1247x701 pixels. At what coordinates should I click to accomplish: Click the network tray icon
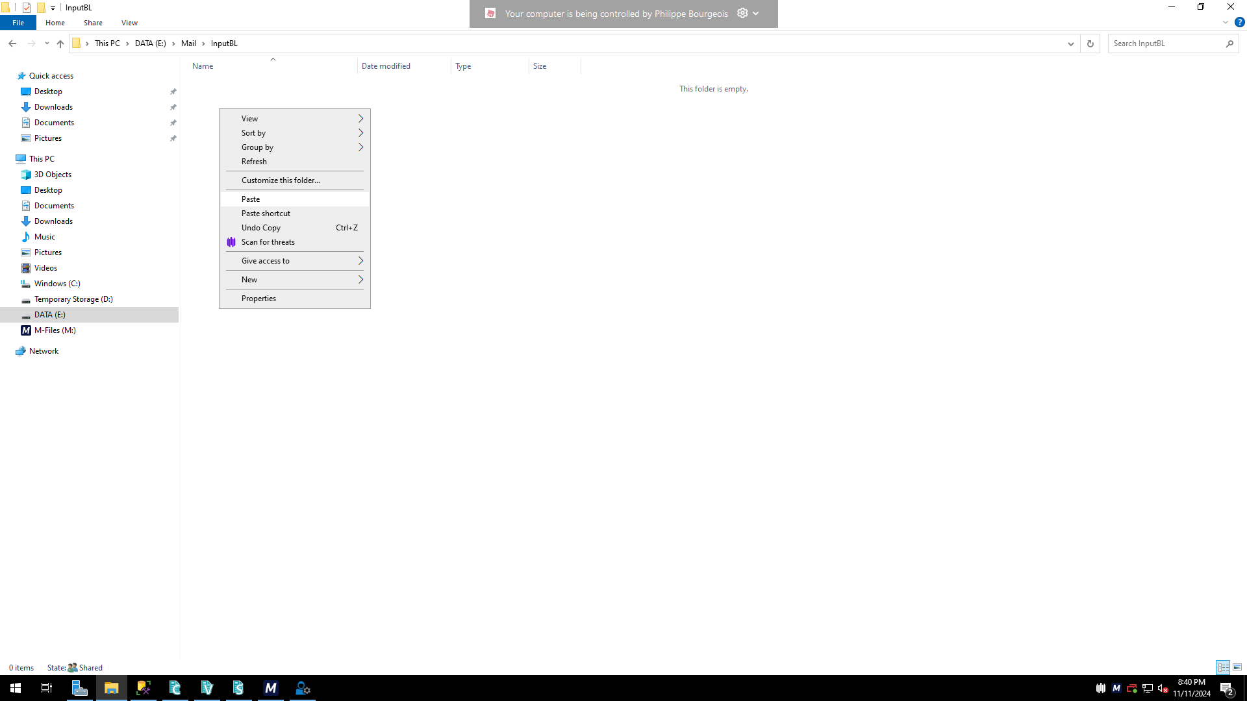1148,688
